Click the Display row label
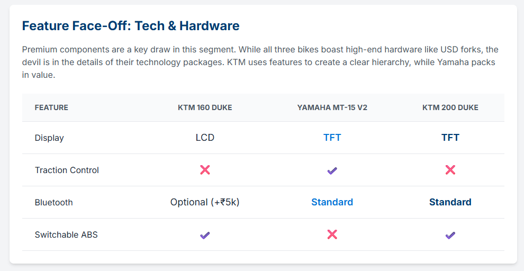 pyautogui.click(x=49, y=138)
